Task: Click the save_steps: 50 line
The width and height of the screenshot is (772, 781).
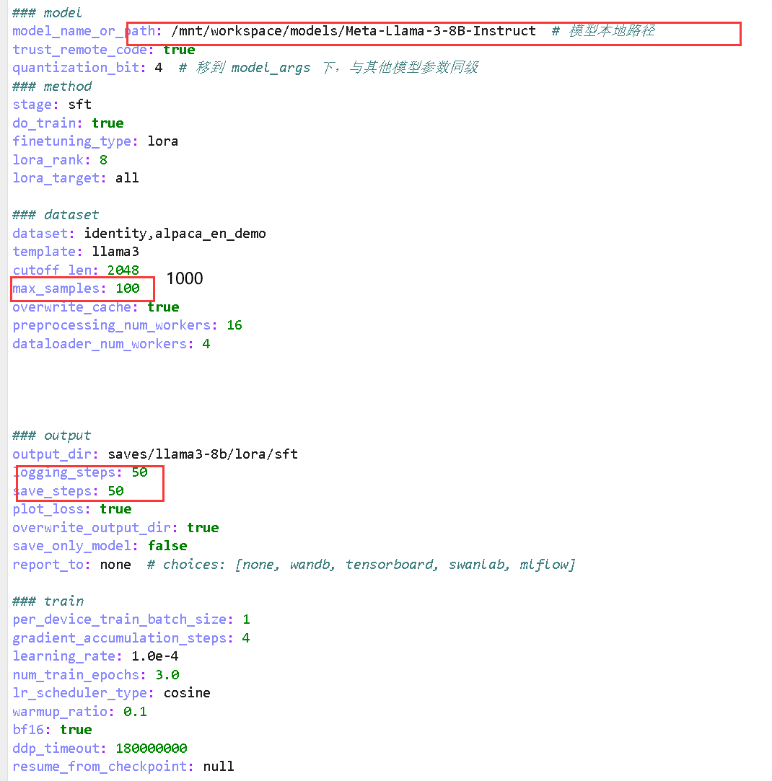Action: (x=68, y=491)
